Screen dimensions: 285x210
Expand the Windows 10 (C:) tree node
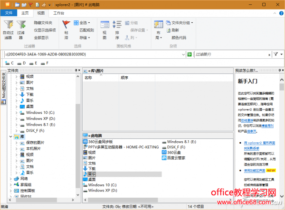coord(16,113)
